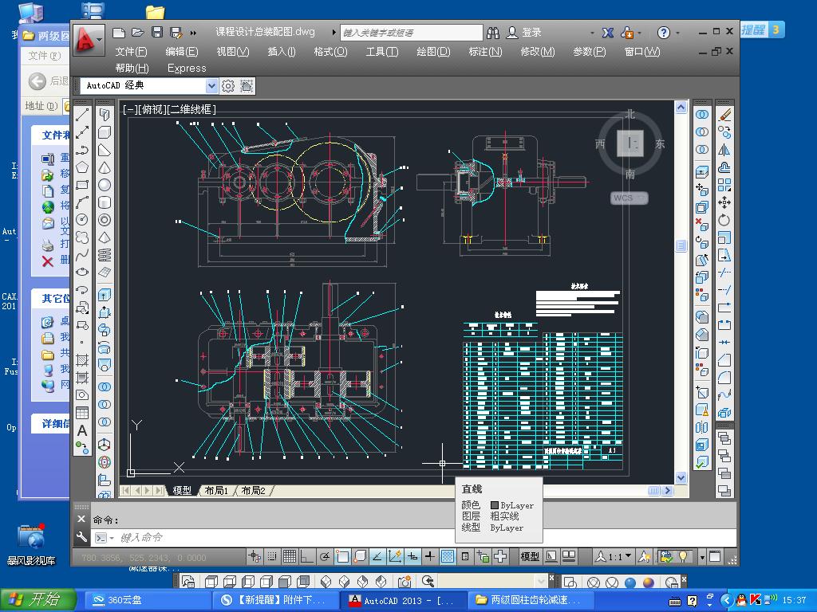Viewport: 817px width, 612px height.
Task: Click the Cone solid tool
Action: click(x=105, y=168)
